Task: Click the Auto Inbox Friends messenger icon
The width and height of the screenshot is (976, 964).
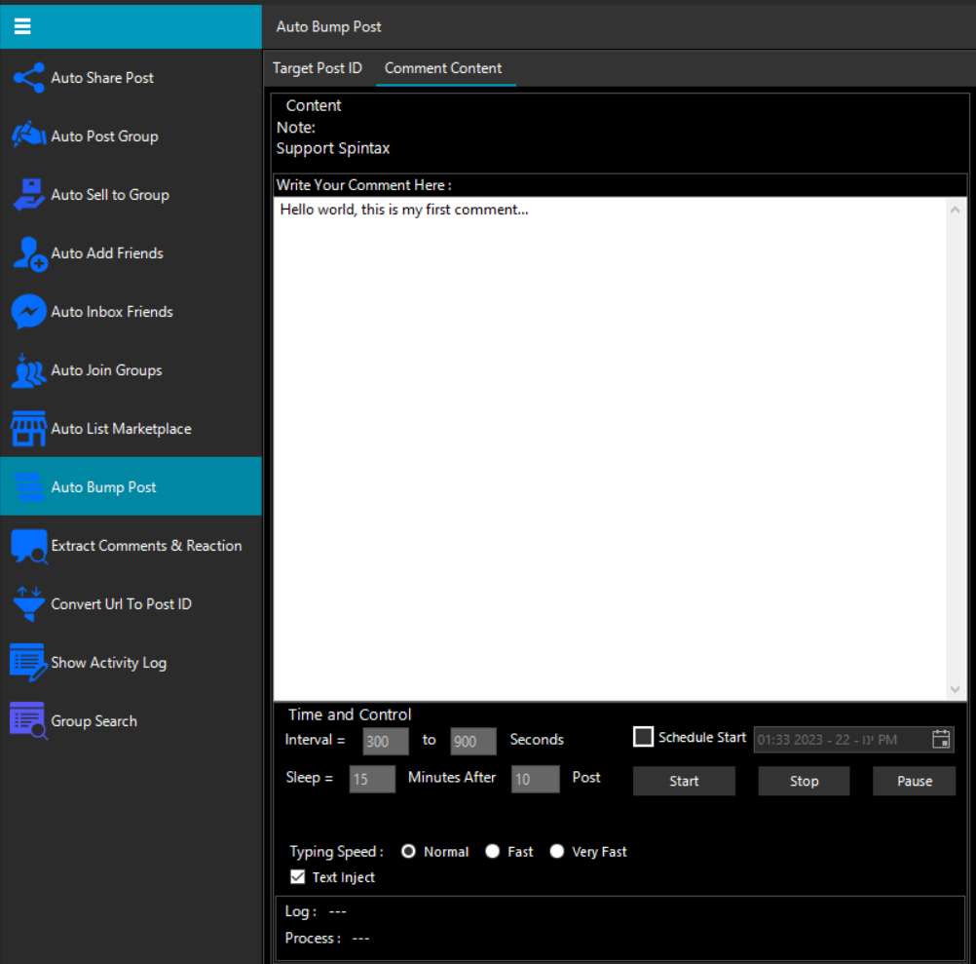Action: [x=28, y=311]
